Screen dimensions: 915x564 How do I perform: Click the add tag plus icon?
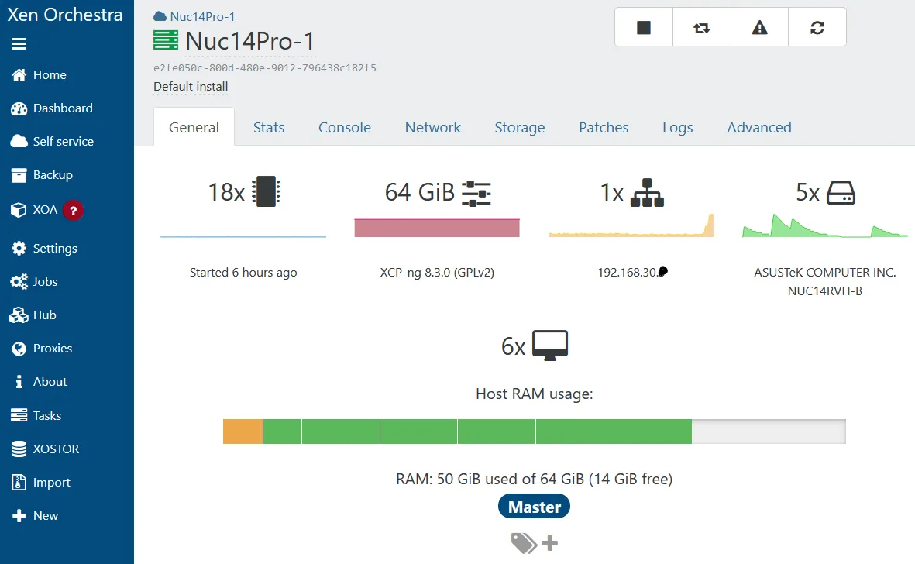pyautogui.click(x=549, y=543)
